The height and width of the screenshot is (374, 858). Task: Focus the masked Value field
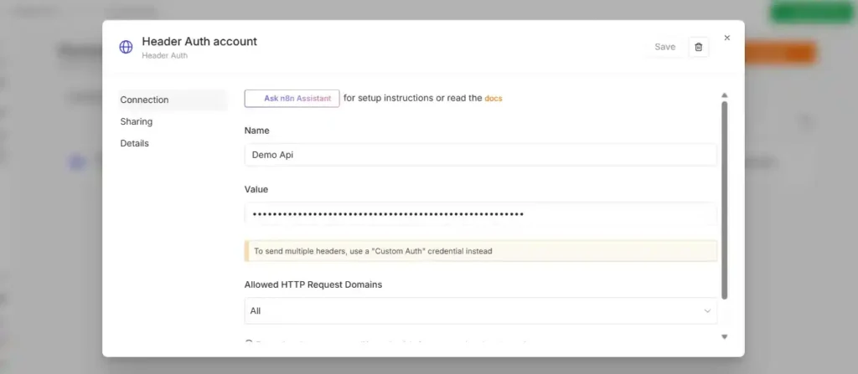pos(480,214)
